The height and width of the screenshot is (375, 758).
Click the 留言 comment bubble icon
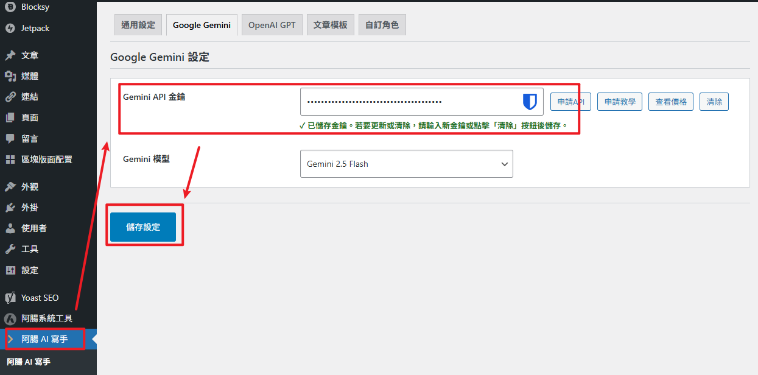pos(10,138)
